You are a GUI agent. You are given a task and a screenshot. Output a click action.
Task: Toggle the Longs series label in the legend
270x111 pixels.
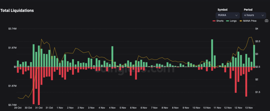[233, 21]
